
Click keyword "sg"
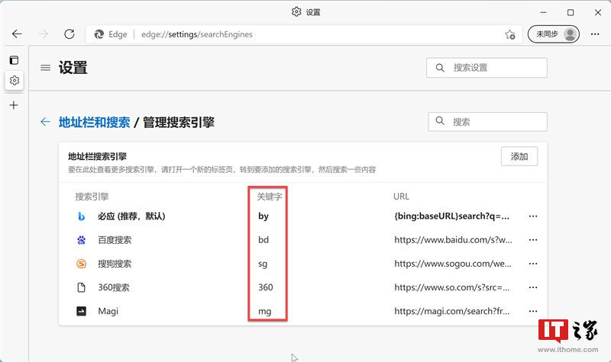[263, 264]
